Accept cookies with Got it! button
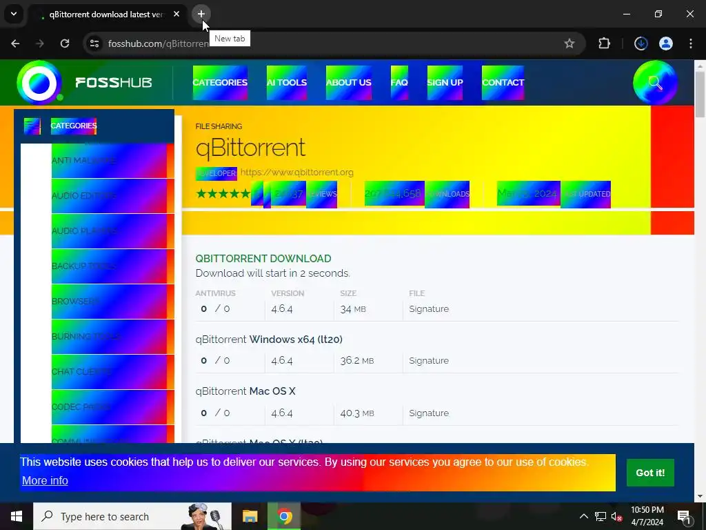706x530 pixels. (x=650, y=473)
